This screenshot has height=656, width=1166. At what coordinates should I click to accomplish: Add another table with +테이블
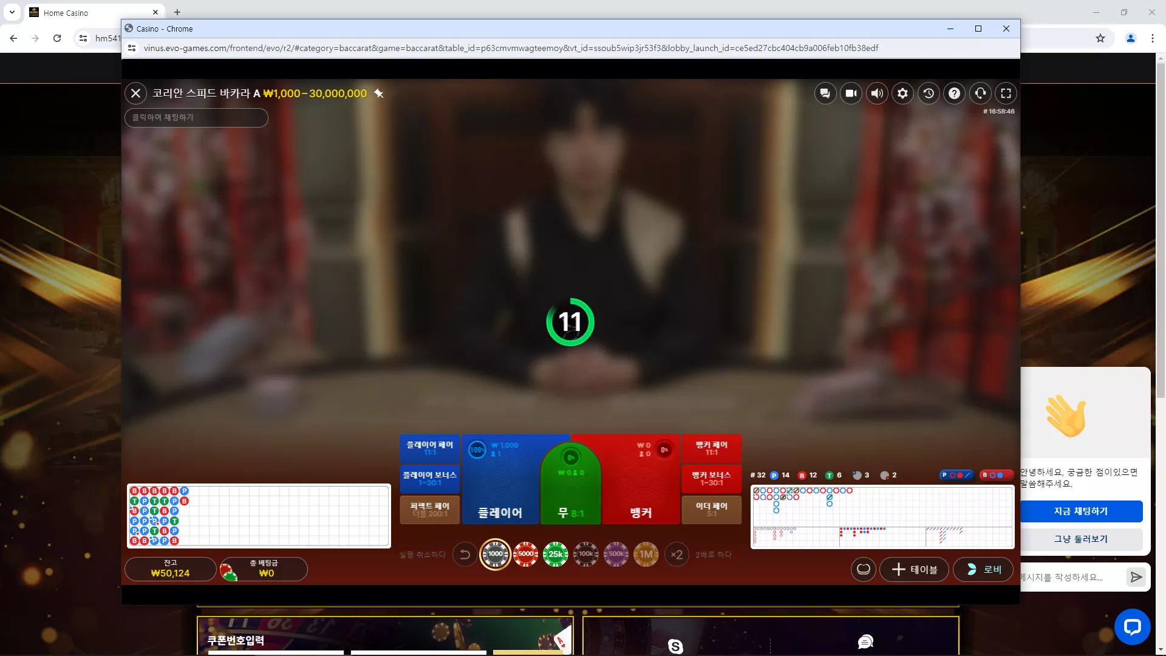[x=915, y=570]
